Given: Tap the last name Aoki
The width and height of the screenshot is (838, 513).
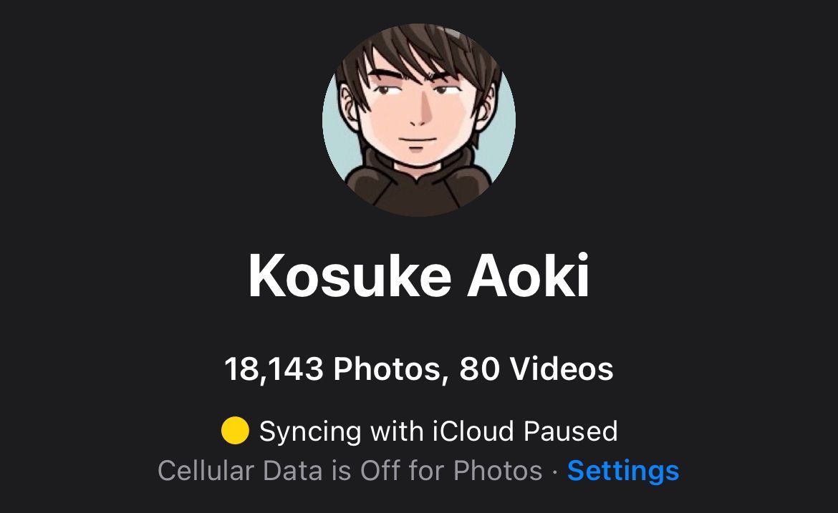Looking at the screenshot, I should tap(529, 276).
